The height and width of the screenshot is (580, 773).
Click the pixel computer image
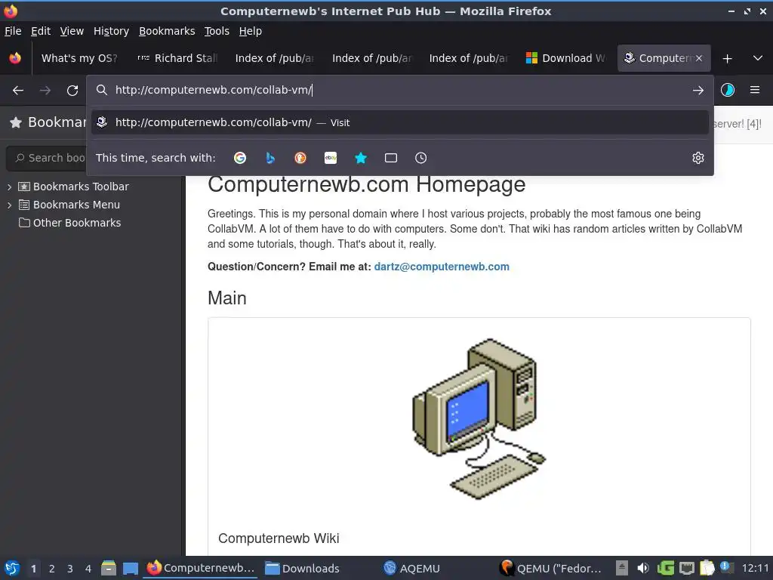(x=479, y=418)
